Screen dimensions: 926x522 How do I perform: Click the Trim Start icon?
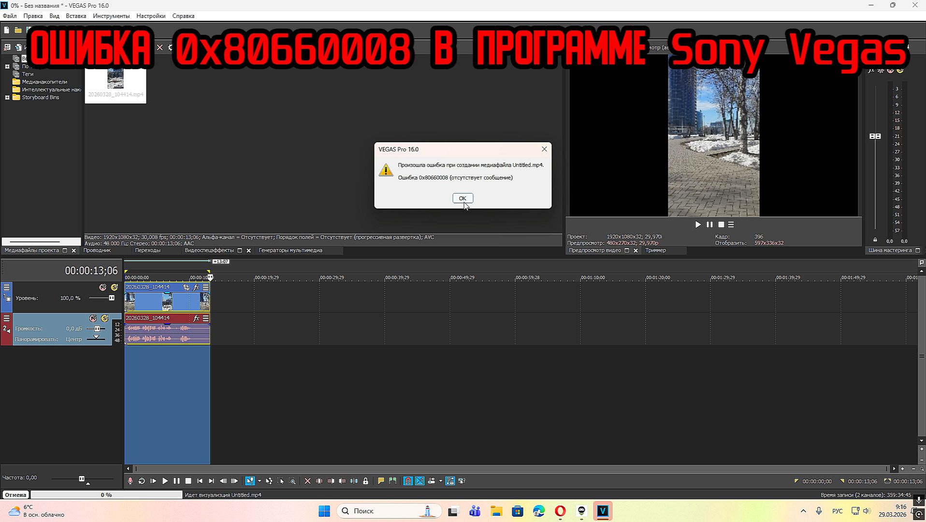[331, 481]
